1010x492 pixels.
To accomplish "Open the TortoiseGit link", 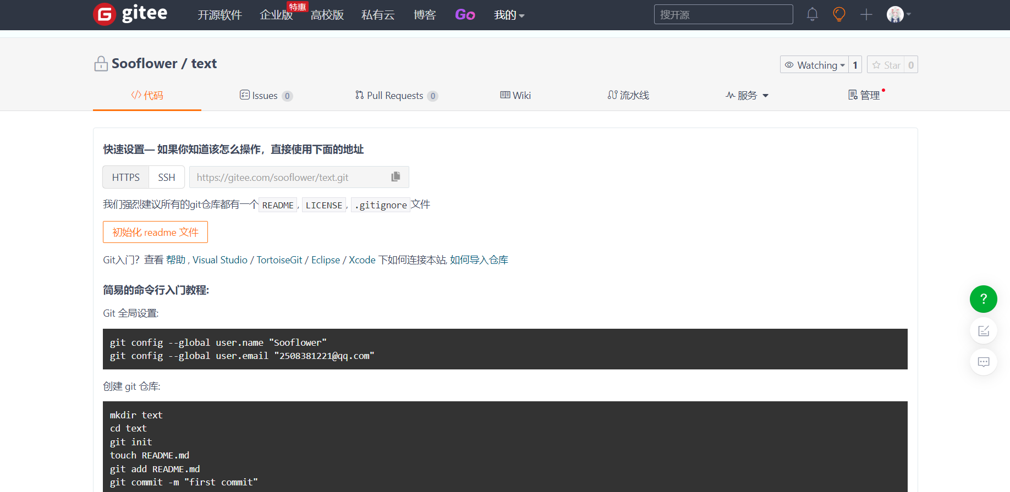I will pyautogui.click(x=279, y=259).
